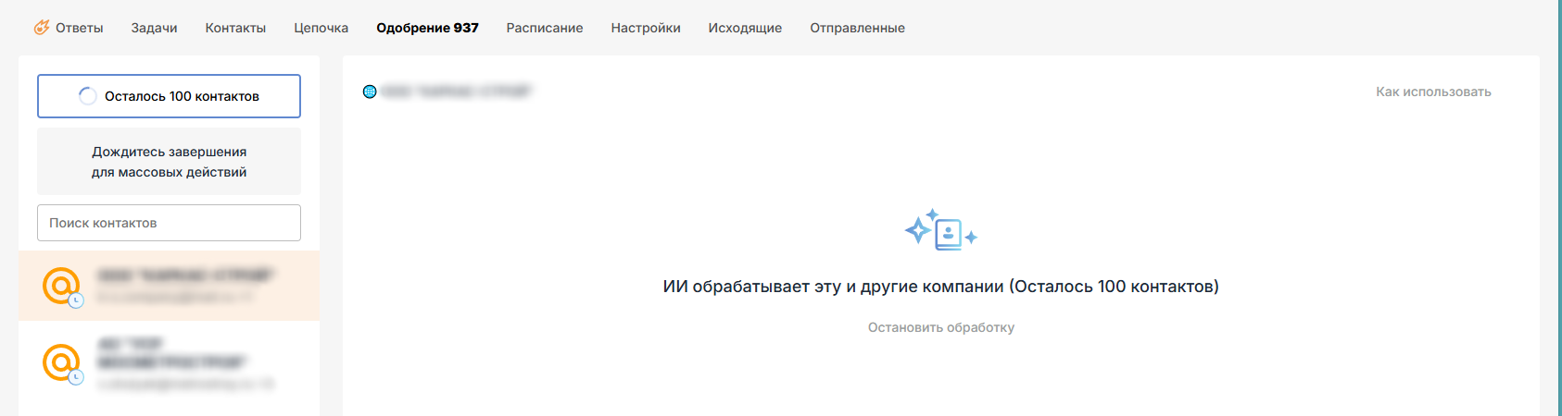This screenshot has width=1562, height=416.
Task: Click the globe icon beside company name
Action: point(370,92)
